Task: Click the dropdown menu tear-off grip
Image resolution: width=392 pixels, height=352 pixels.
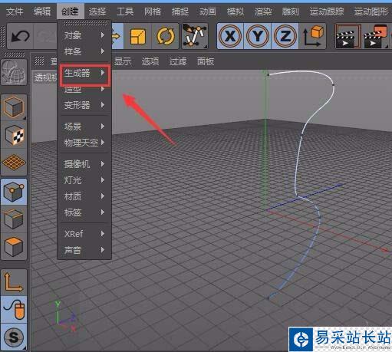Action: tap(85, 23)
